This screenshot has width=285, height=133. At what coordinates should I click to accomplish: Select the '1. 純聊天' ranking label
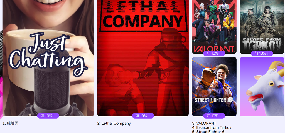pos(11,123)
